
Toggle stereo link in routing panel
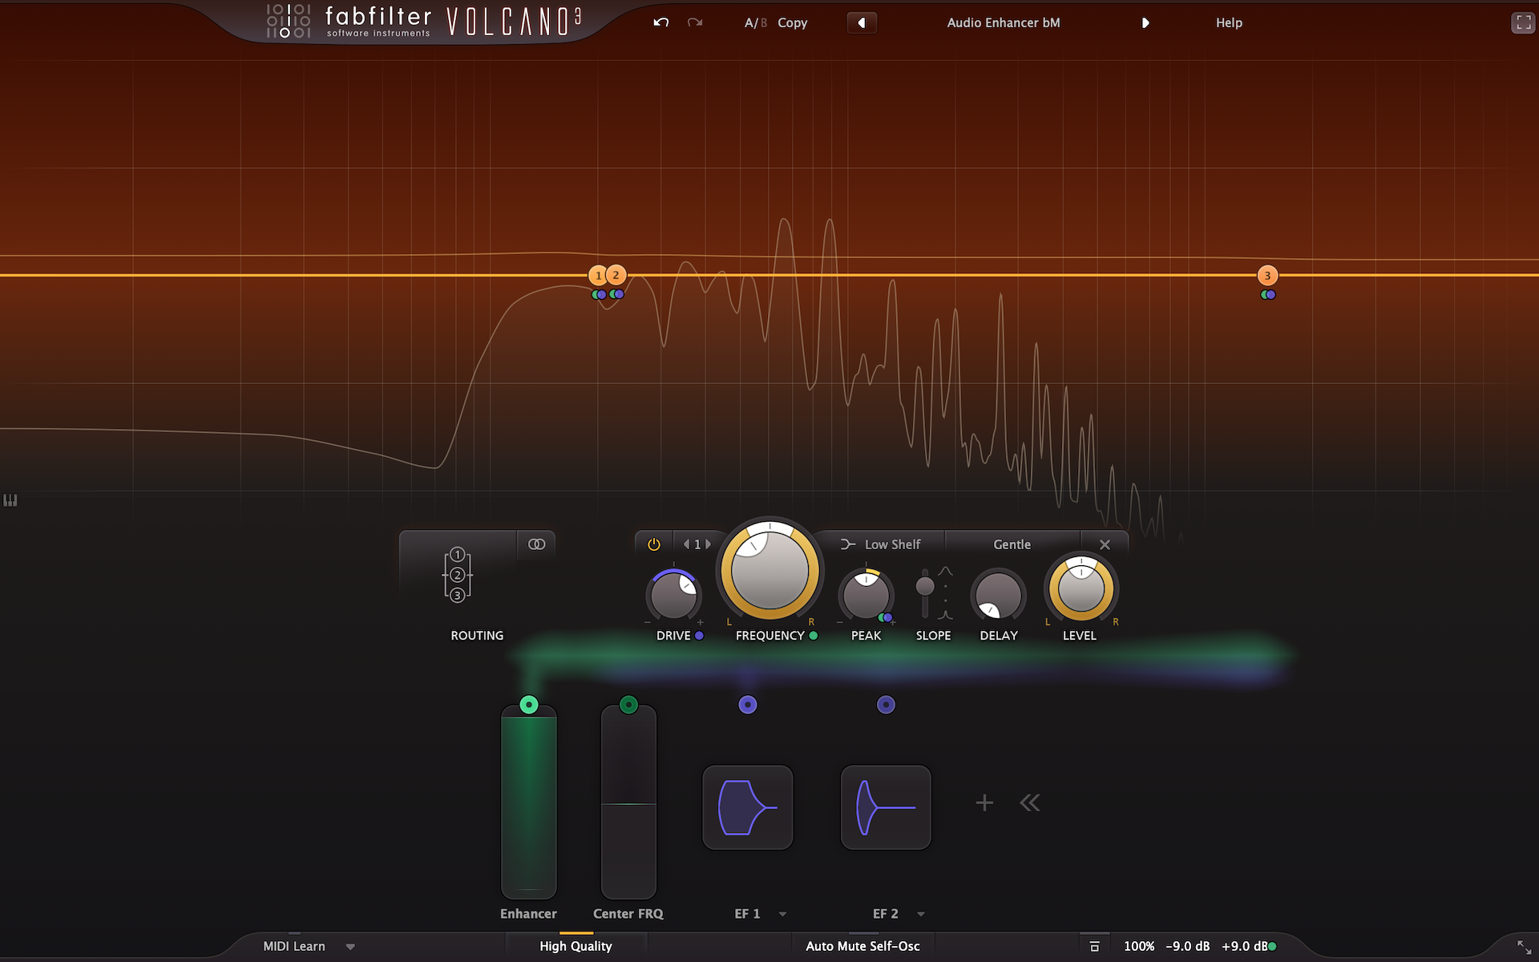click(x=536, y=544)
